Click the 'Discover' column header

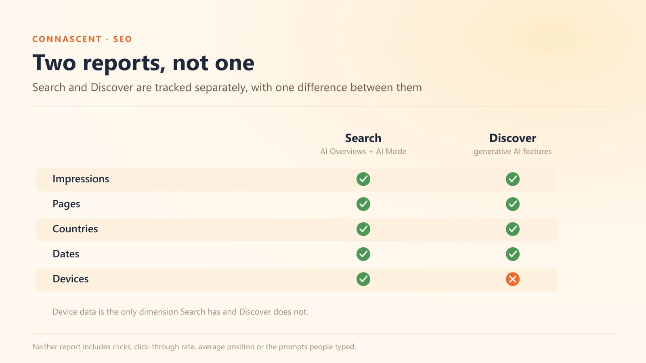point(513,138)
